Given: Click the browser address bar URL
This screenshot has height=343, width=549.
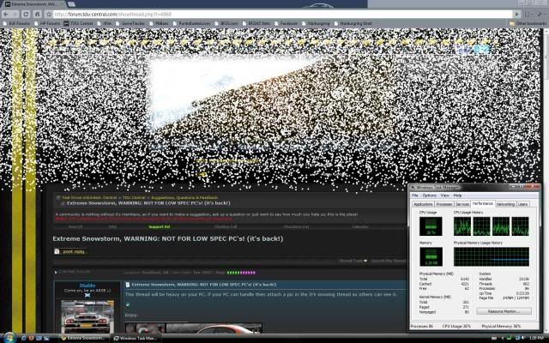Looking at the screenshot, I should click(x=129, y=14).
